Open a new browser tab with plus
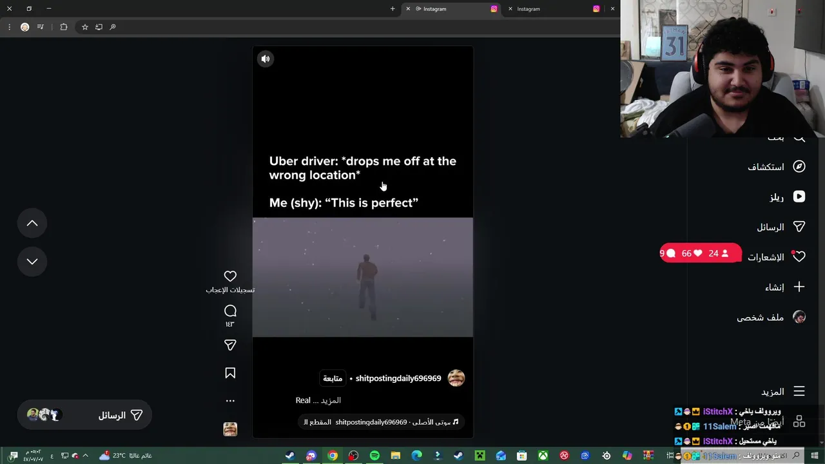The image size is (825, 464). [393, 9]
